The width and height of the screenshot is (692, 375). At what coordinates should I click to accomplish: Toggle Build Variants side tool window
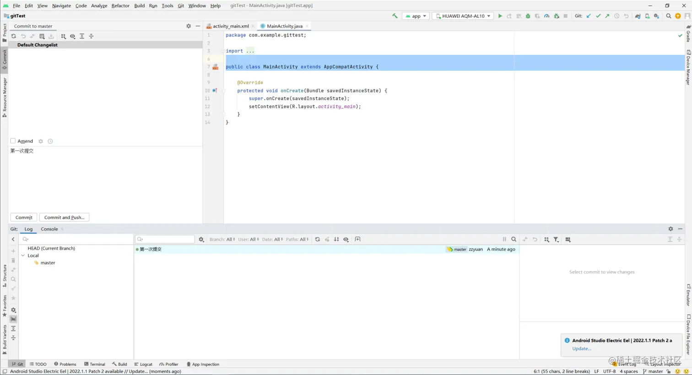pos(5,339)
